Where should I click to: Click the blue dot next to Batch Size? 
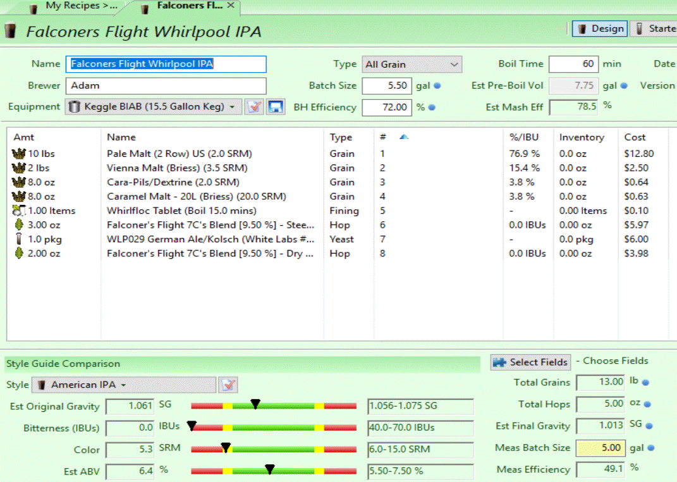tap(437, 85)
